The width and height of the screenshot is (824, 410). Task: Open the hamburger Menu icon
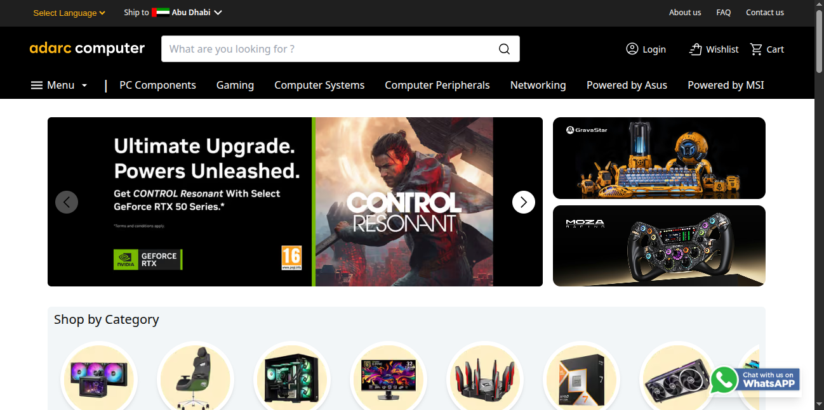pos(37,85)
